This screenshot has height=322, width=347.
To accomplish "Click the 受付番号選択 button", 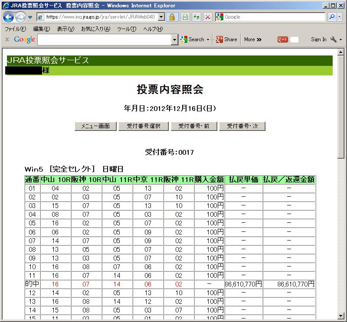I will (x=144, y=126).
